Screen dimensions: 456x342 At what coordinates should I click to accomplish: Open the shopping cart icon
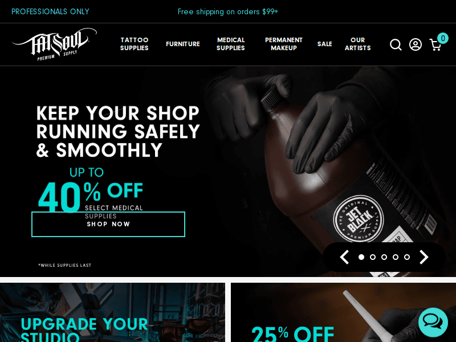[435, 45]
